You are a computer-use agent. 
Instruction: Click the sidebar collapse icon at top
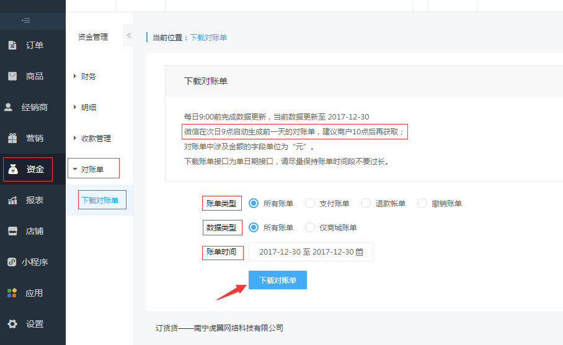pos(25,20)
